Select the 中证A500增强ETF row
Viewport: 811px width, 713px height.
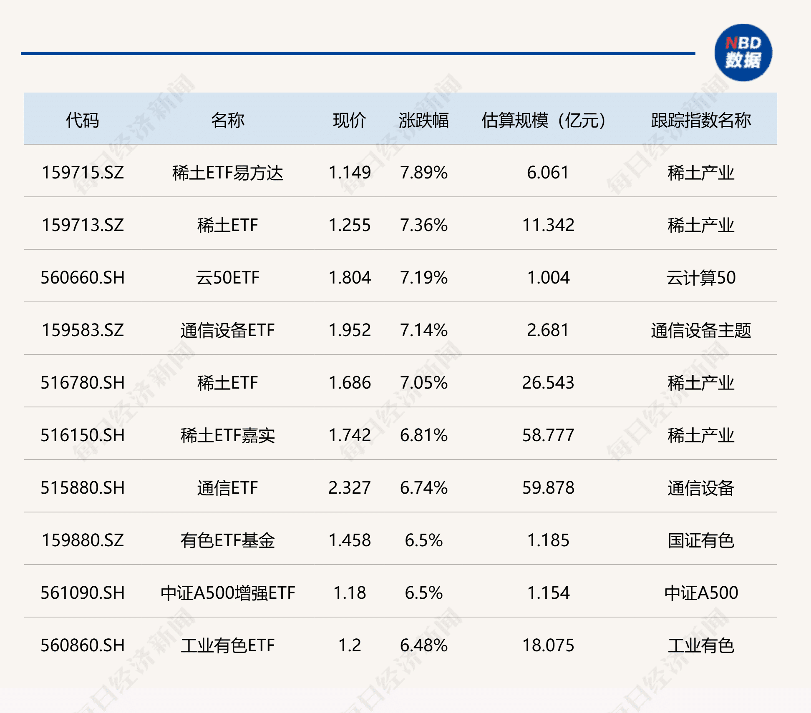pyautogui.click(x=228, y=593)
